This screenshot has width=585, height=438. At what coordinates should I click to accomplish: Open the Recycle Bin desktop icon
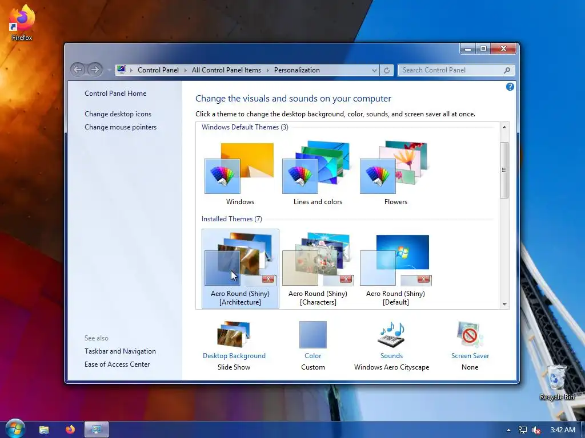[x=556, y=383]
